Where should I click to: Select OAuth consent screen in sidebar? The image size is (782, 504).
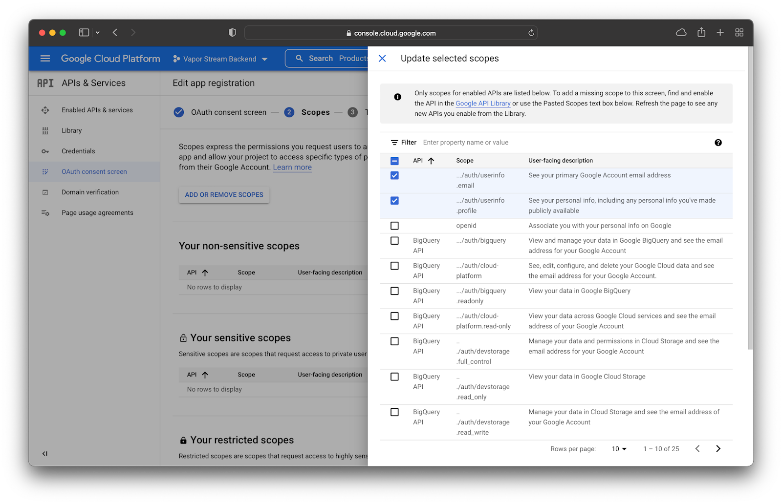pos(94,171)
